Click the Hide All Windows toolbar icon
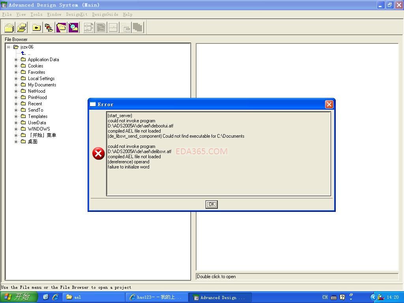 [126, 27]
